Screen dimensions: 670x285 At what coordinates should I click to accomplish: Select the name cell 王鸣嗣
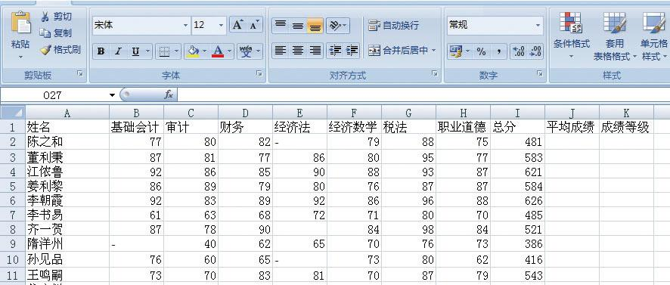pyautogui.click(x=67, y=274)
